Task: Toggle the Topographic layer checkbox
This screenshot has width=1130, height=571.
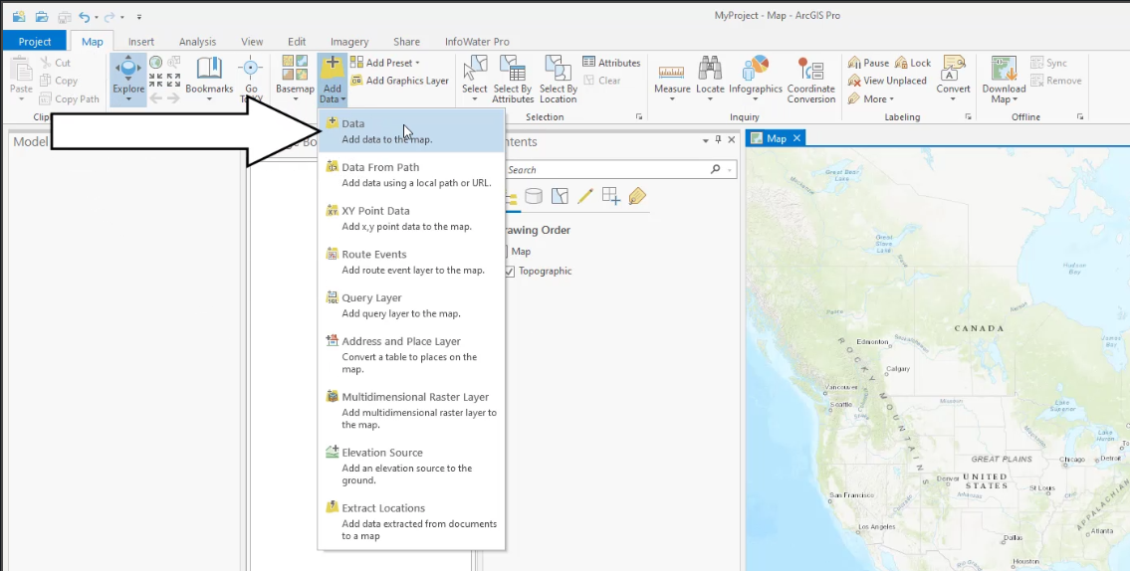Action: (x=510, y=271)
